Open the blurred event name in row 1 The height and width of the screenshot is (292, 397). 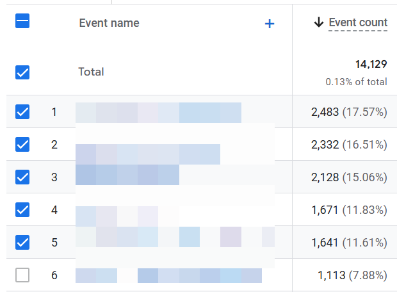tap(158, 112)
